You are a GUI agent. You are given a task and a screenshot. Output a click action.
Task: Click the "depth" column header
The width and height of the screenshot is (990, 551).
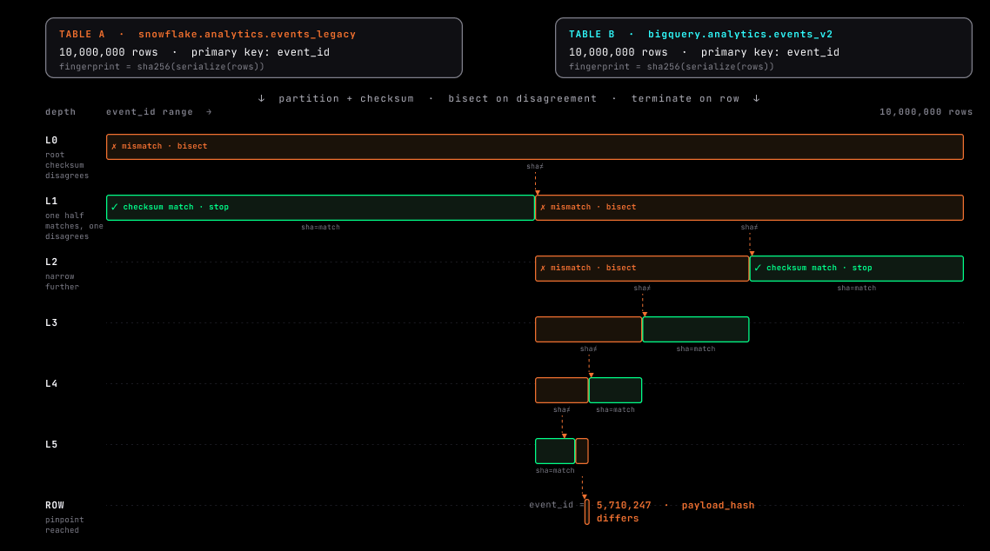(x=61, y=111)
